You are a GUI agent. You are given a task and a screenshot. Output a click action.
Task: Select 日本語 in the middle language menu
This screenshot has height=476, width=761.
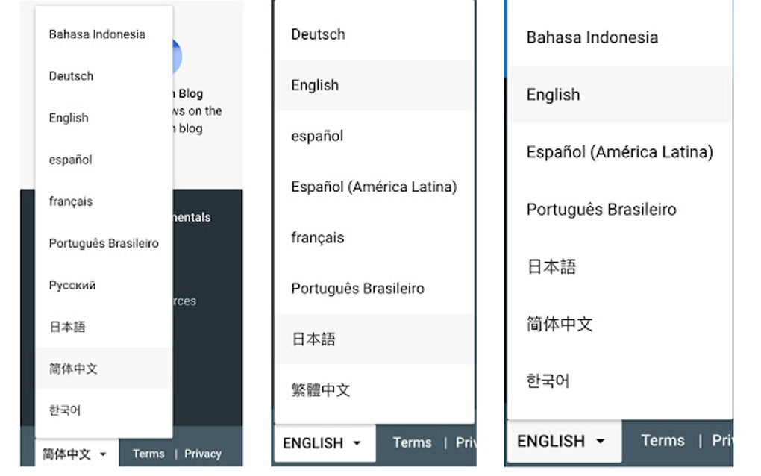pos(313,339)
